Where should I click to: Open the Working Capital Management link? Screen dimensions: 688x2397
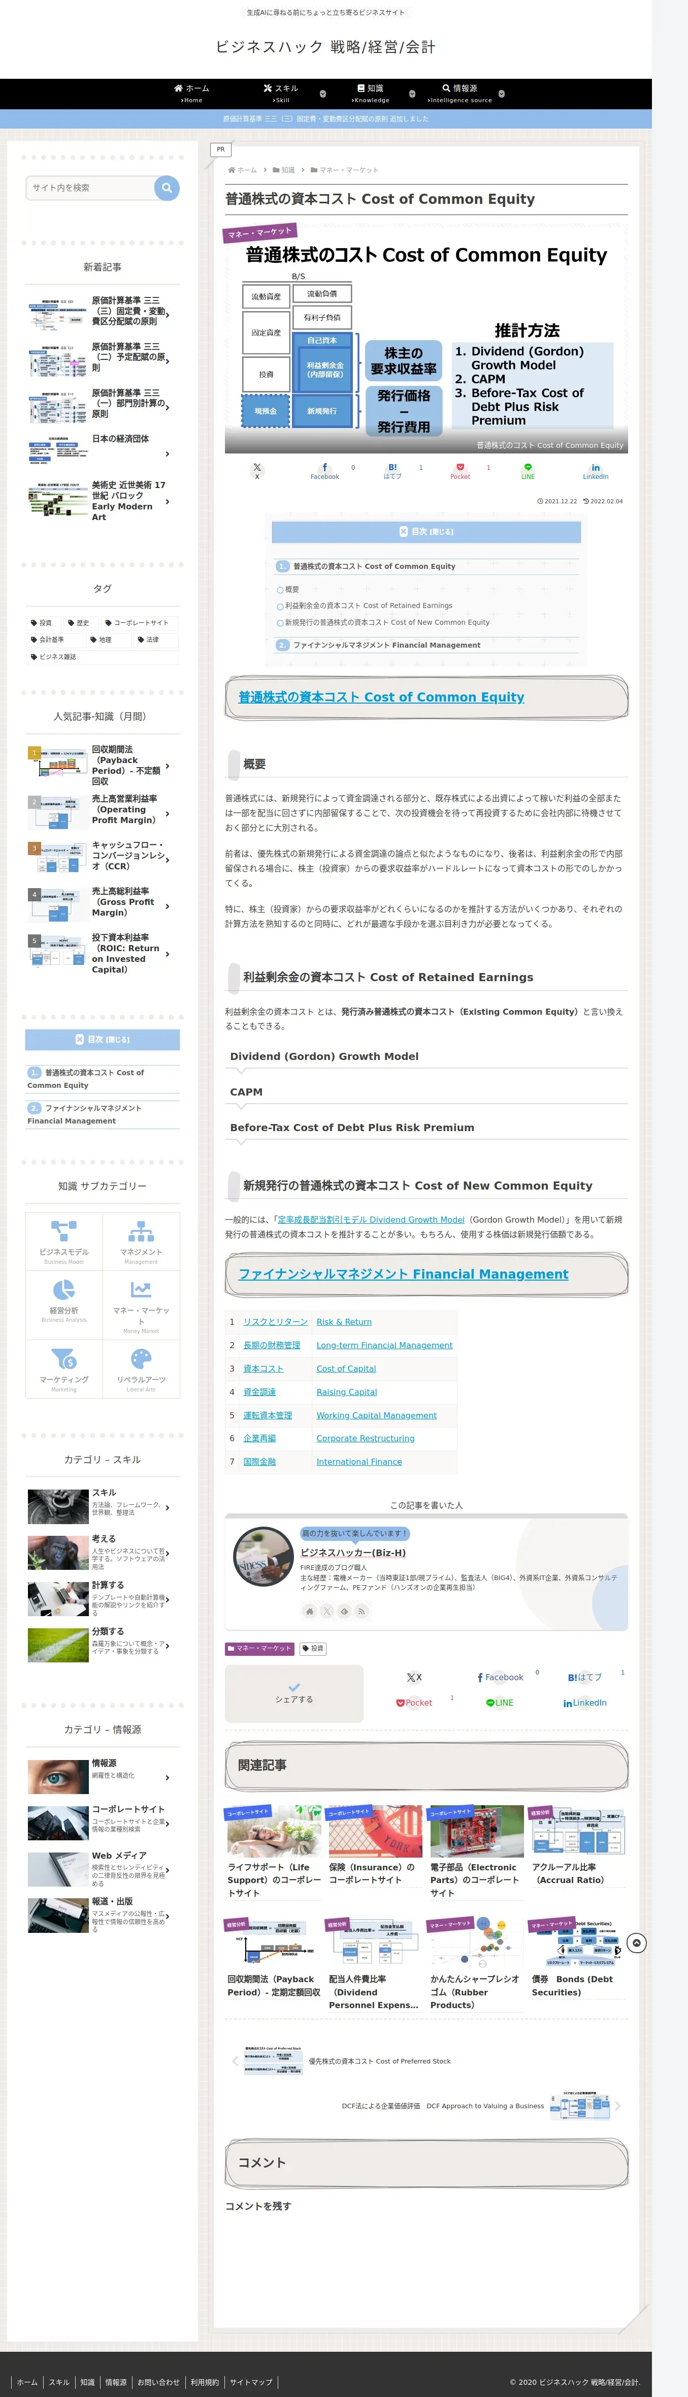coord(377,1414)
